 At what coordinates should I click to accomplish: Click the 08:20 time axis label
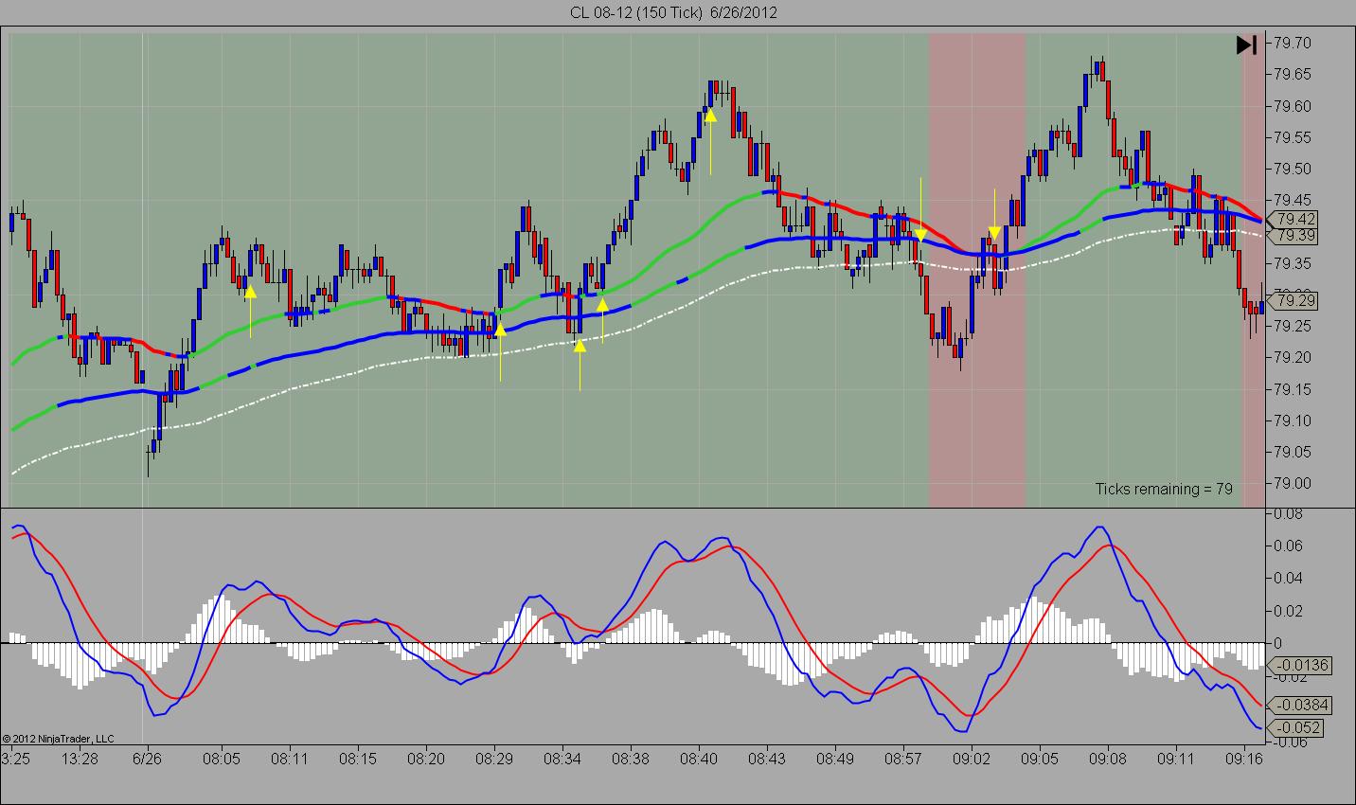point(426,759)
